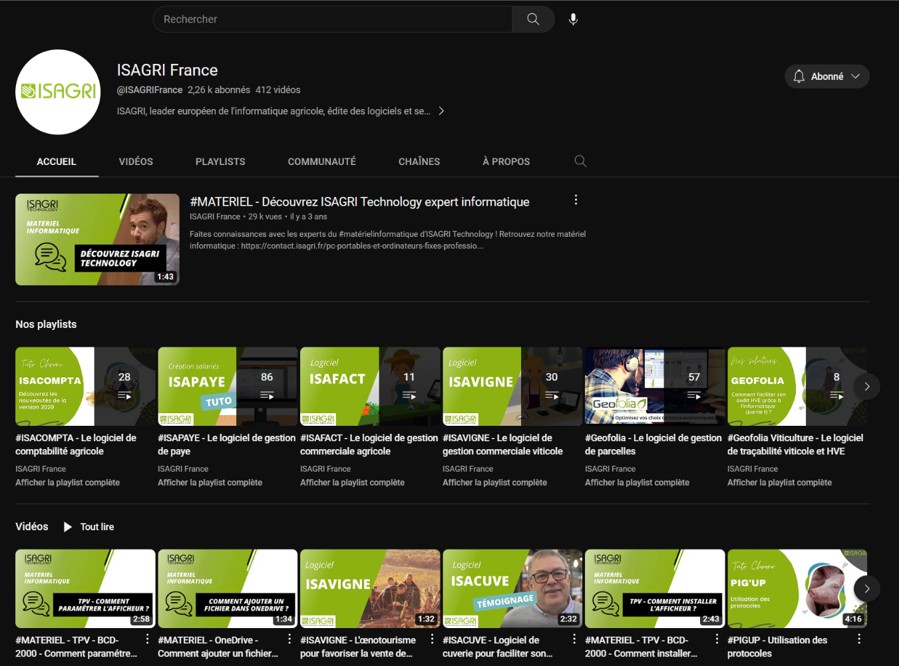Viewport: 899px width, 666px height.
Task: Open ISAPAYE playlist thumbnail
Action: pos(228,387)
